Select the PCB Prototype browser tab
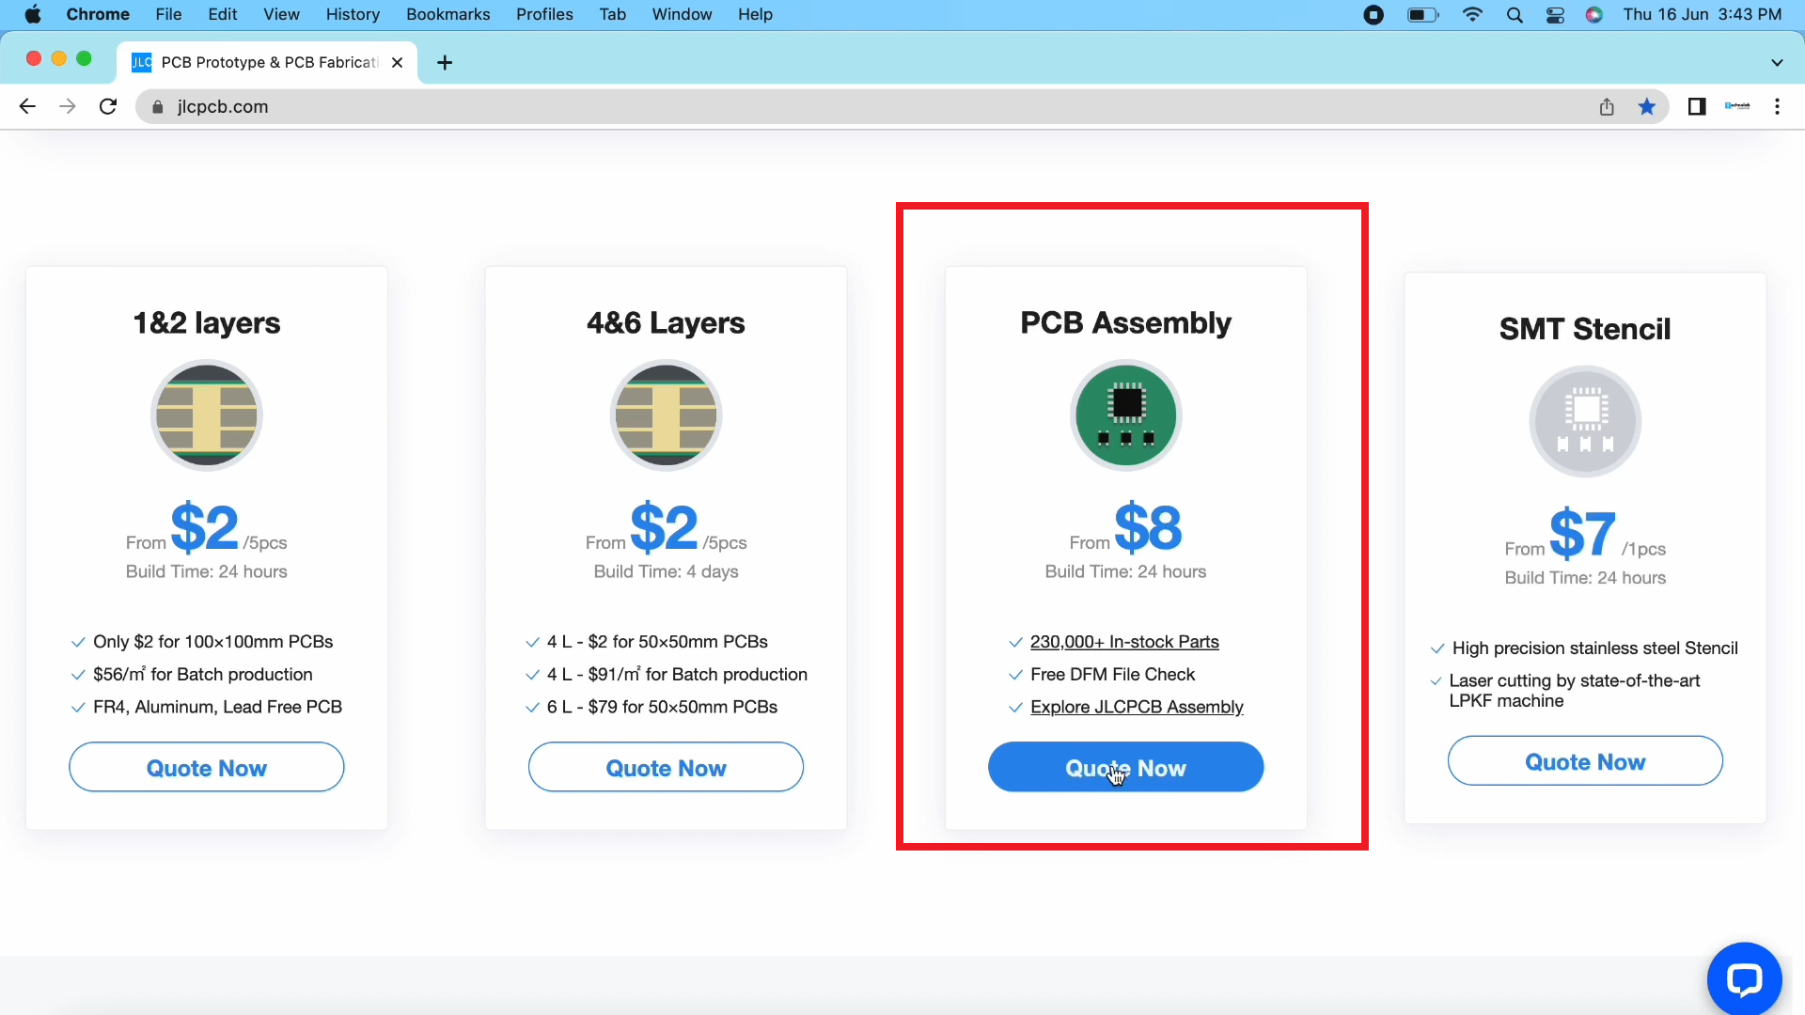This screenshot has height=1015, width=1805. [268, 63]
